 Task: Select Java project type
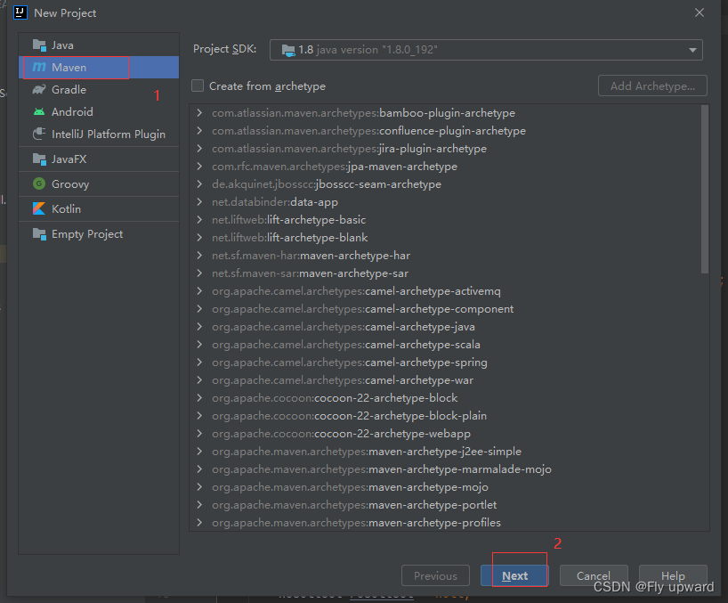click(x=99, y=45)
